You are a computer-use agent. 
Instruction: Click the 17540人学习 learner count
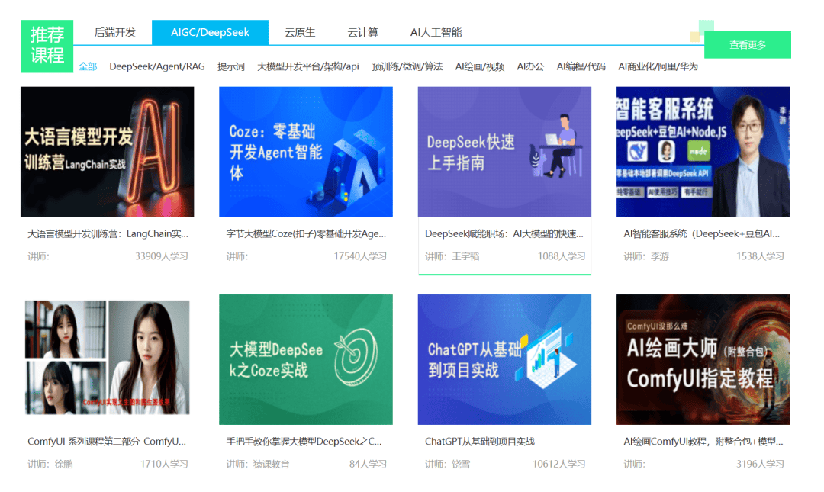pyautogui.click(x=360, y=256)
